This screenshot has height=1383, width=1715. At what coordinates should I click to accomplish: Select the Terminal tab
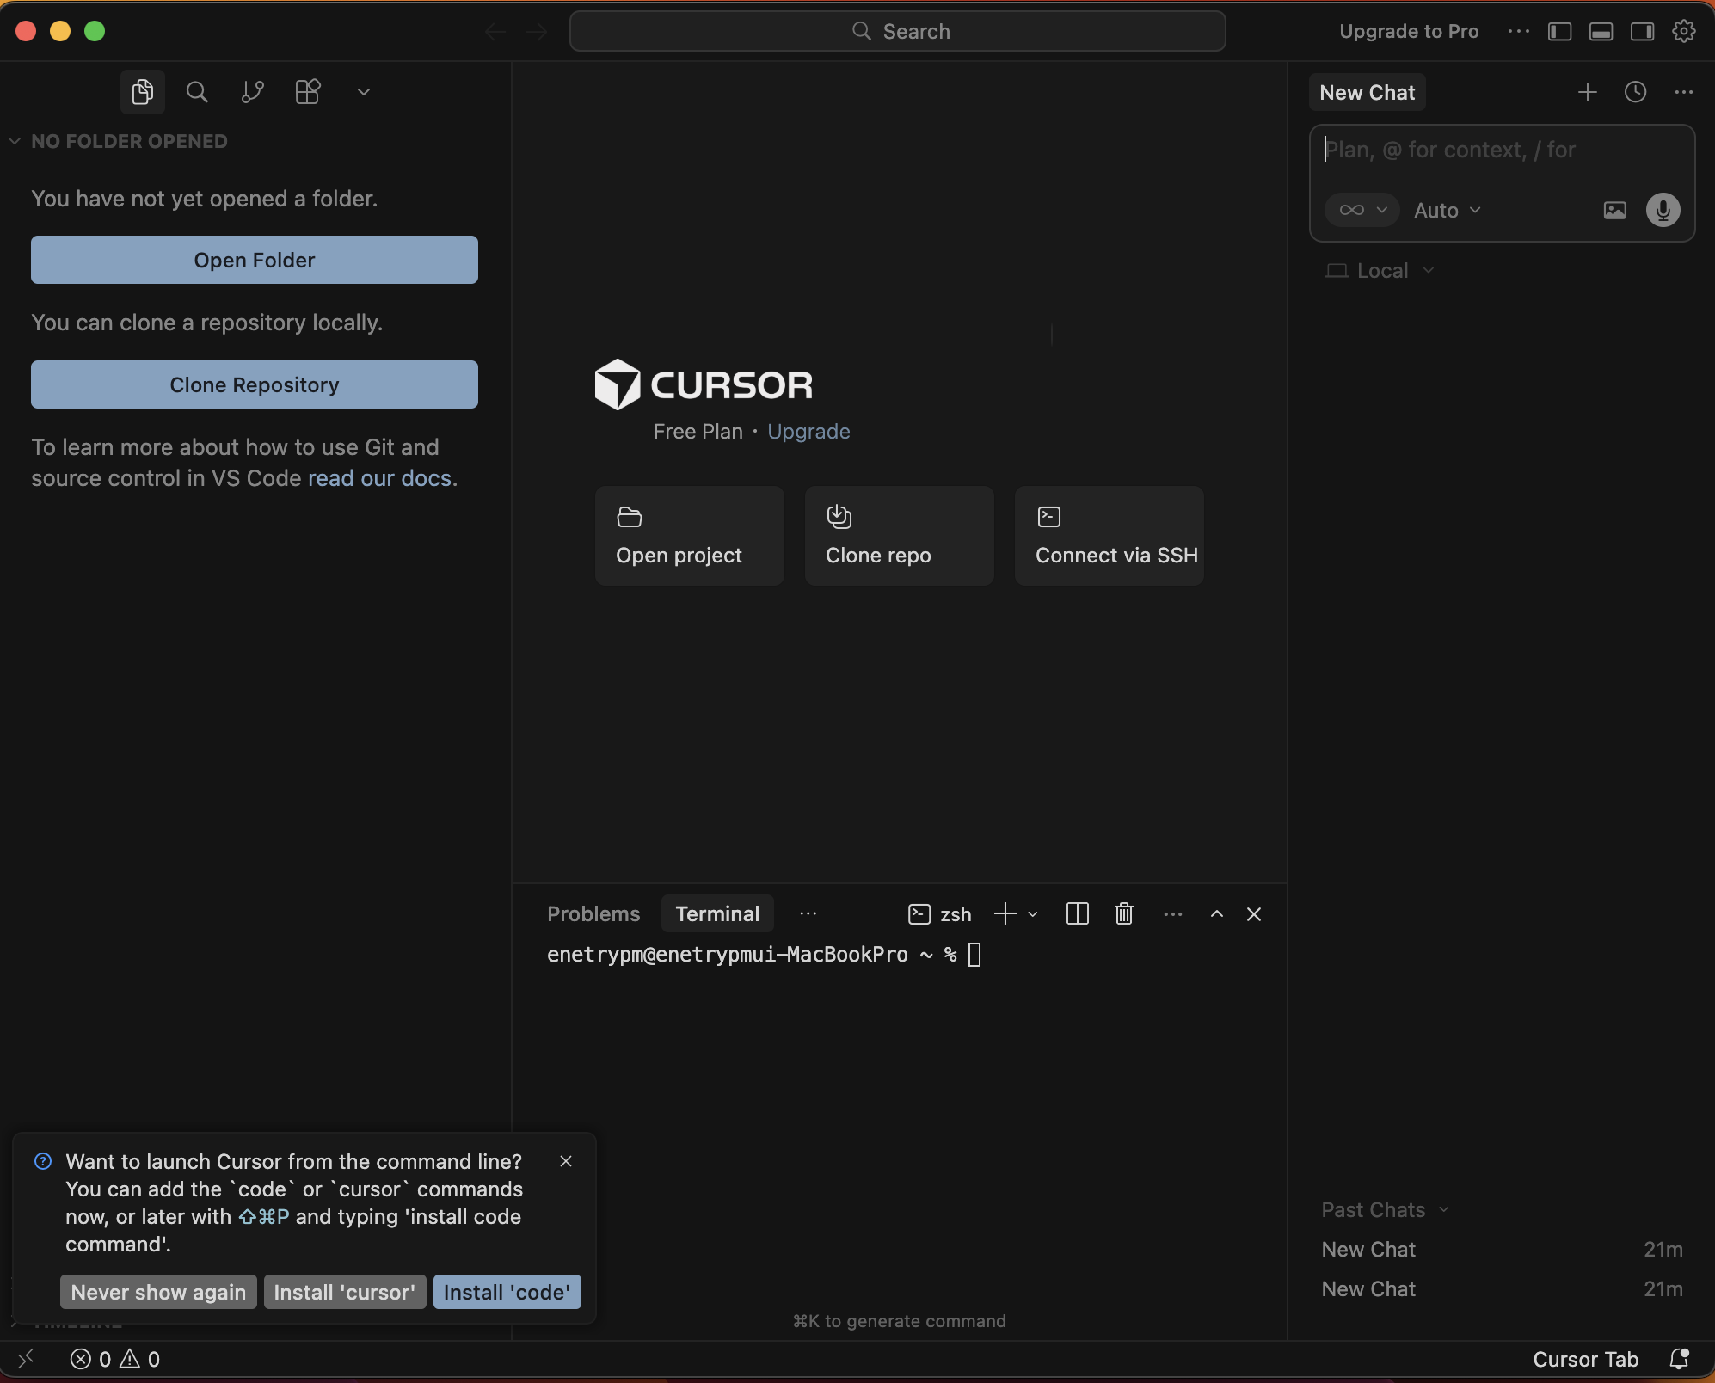coord(717,913)
